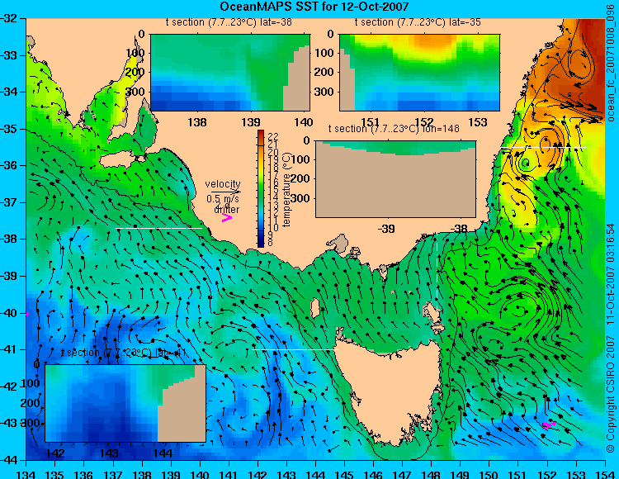The image size is (619, 479).
Task: Click the 'velocity' legend label
Action: coord(223,184)
